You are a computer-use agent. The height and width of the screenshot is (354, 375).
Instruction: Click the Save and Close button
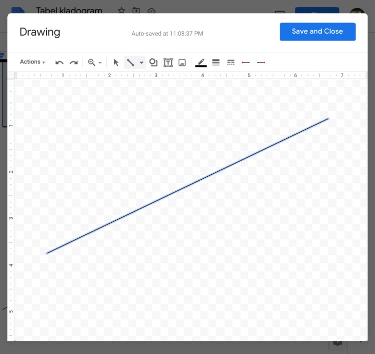click(317, 32)
